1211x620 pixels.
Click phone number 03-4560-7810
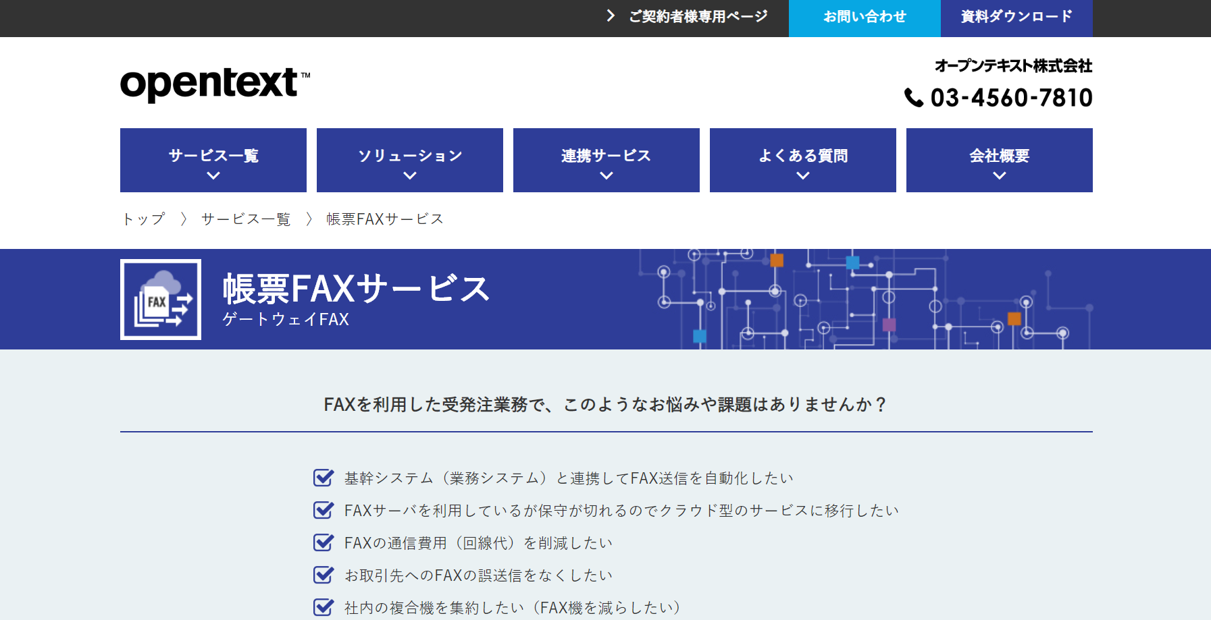[1011, 98]
